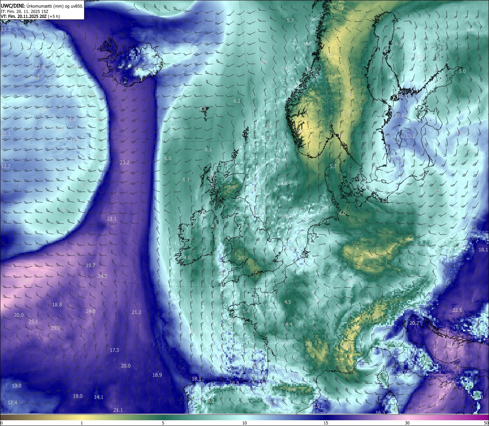Click the 25.1 map value
Screen dimensions: 489x426
[x=33, y=321]
